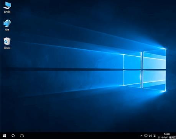
Task: Click lower-right pane of wallpaper Windows logo
Action: coord(154,80)
